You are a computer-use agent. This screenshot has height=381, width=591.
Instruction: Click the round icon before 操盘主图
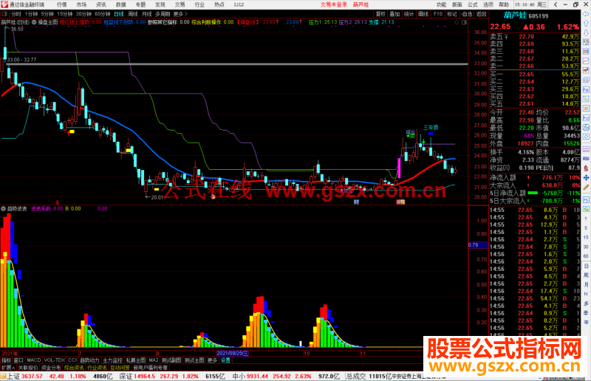(34, 22)
